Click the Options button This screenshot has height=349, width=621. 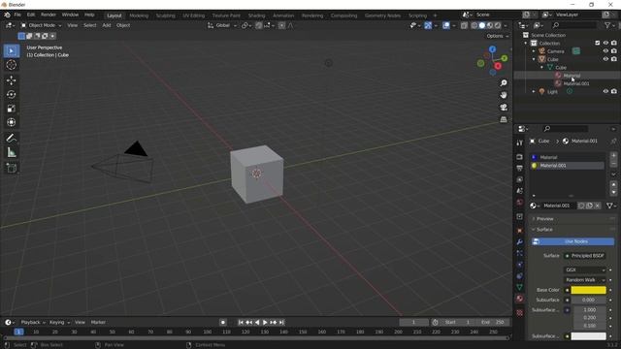pos(498,36)
